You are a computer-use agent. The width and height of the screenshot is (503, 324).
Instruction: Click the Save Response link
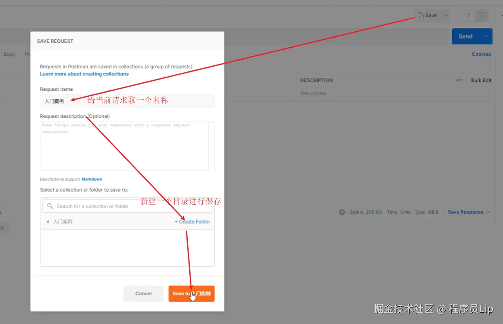pyautogui.click(x=465, y=212)
